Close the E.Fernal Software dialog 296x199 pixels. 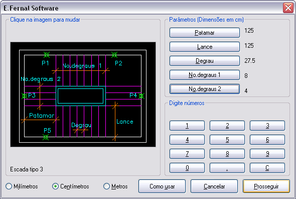(288, 8)
